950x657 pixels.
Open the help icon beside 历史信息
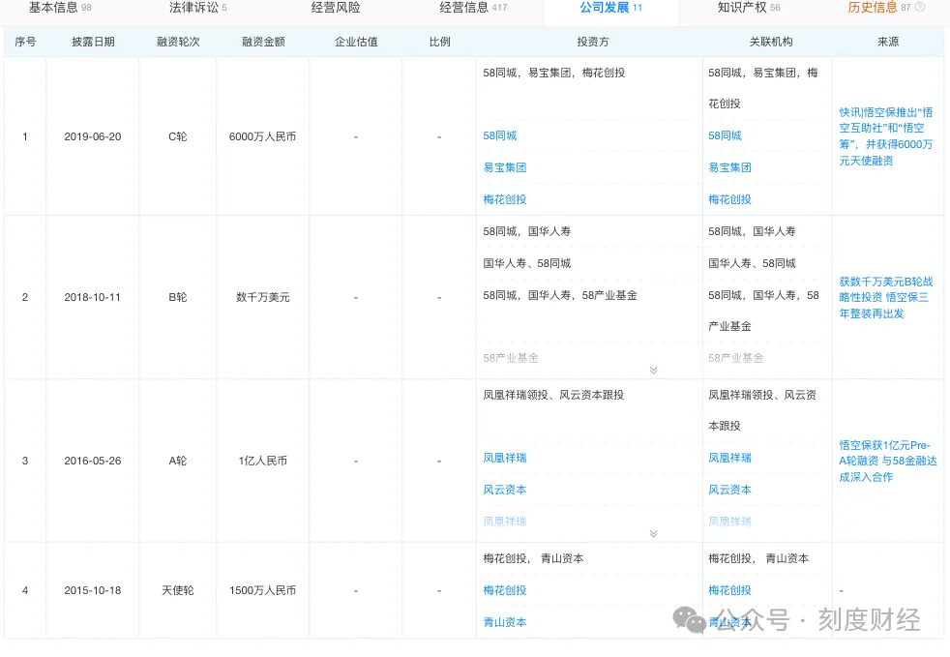pyautogui.click(x=920, y=8)
